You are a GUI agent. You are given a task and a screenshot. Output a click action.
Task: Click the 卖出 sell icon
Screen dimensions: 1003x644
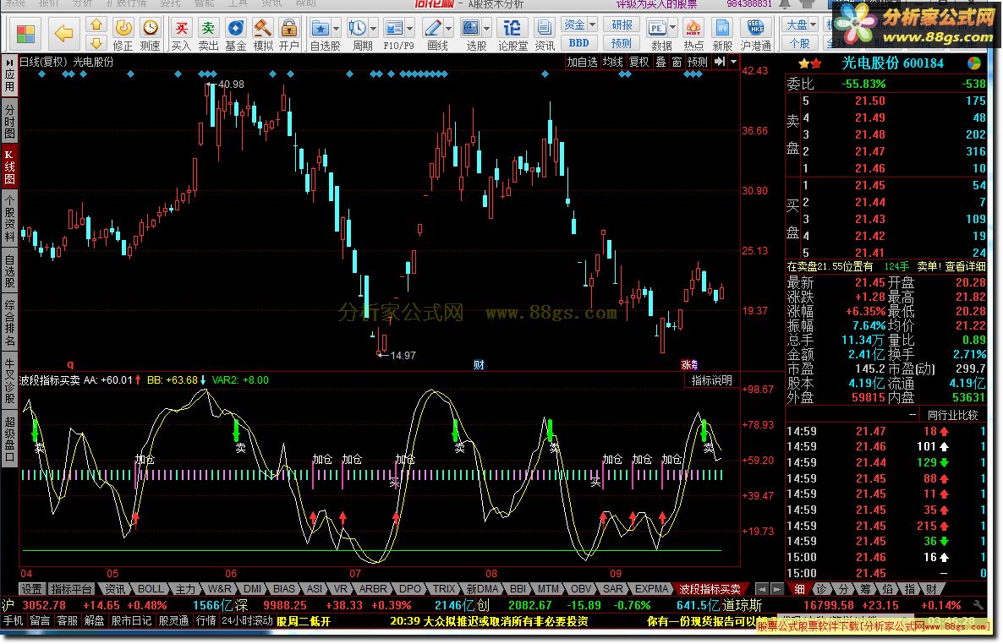[x=208, y=35]
